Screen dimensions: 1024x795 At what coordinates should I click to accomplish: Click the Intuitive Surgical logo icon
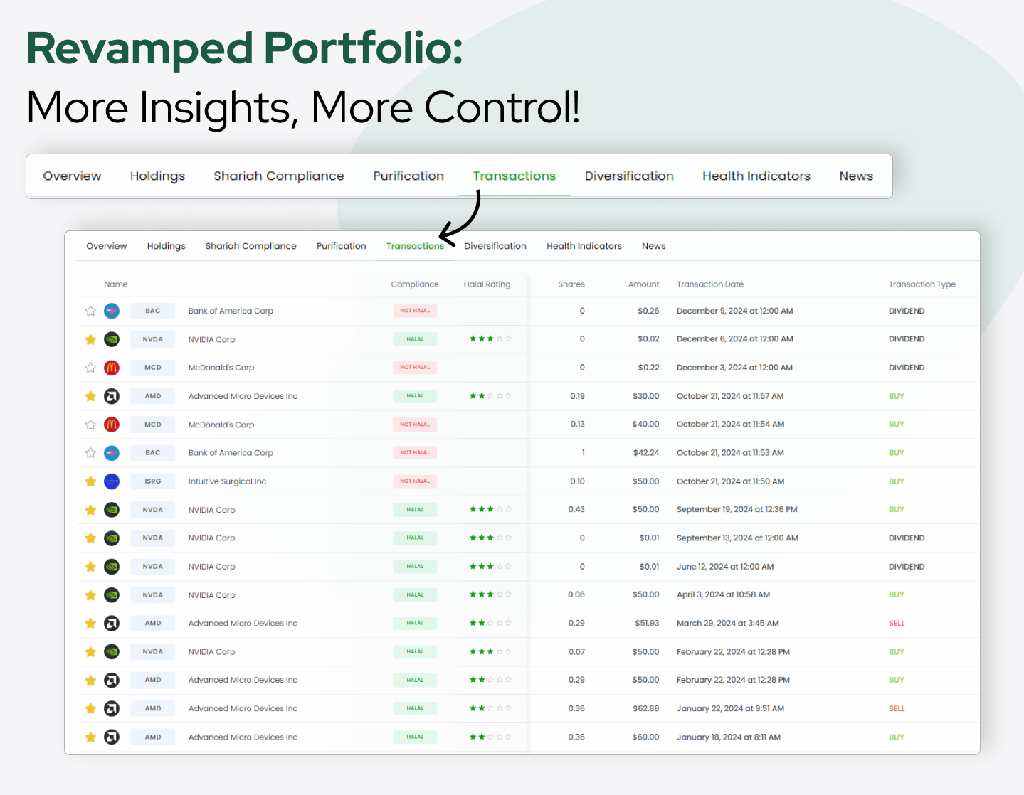coord(112,481)
